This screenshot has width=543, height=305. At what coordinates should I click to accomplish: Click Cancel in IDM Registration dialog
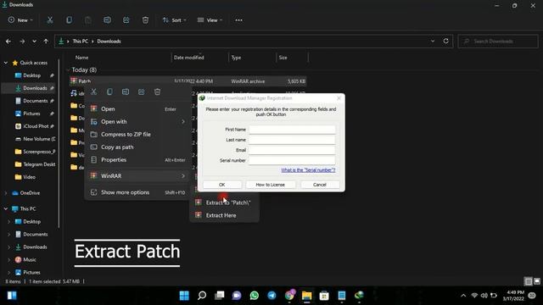pos(320,185)
